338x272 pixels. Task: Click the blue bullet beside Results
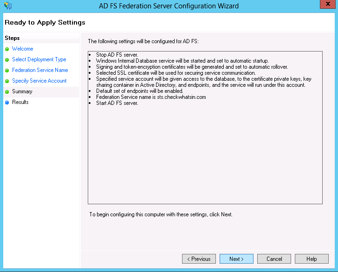coord(7,103)
